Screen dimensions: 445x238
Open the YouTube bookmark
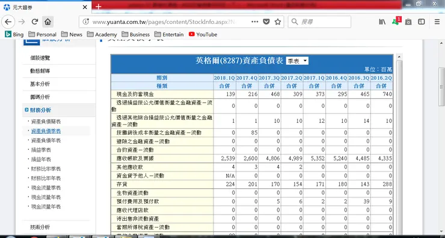203,35
